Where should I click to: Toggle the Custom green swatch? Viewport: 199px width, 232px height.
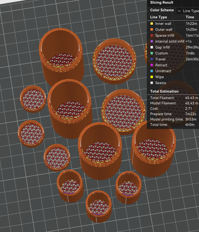coord(152,53)
